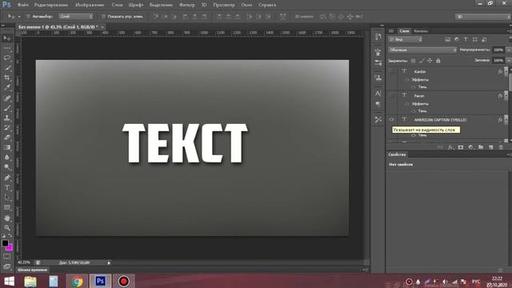
Task: Open the collapsed Paragraph panel icon
Action: click(x=378, y=104)
